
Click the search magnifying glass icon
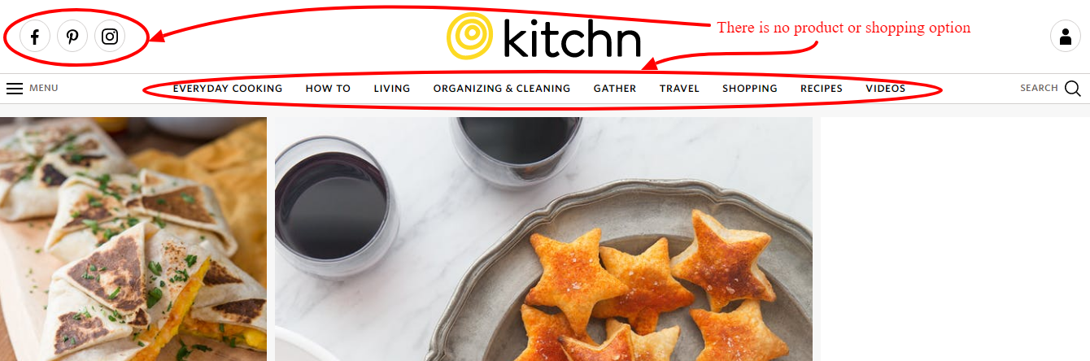pyautogui.click(x=1073, y=89)
